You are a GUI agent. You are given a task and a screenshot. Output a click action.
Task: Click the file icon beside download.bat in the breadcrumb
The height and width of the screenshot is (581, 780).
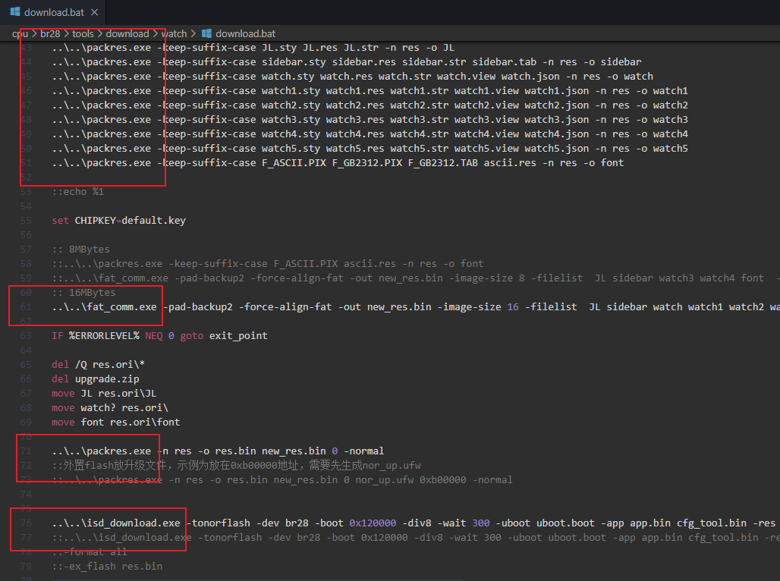coord(206,34)
